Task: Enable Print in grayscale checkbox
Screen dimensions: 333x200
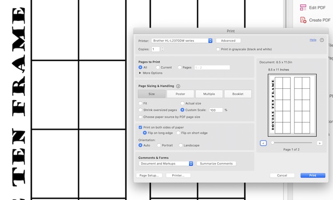Action: [x=218, y=49]
